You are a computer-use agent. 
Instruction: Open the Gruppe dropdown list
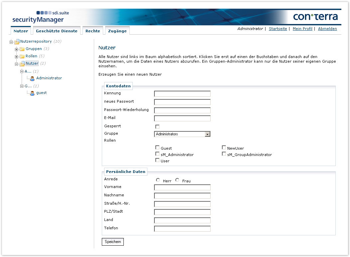click(208, 134)
